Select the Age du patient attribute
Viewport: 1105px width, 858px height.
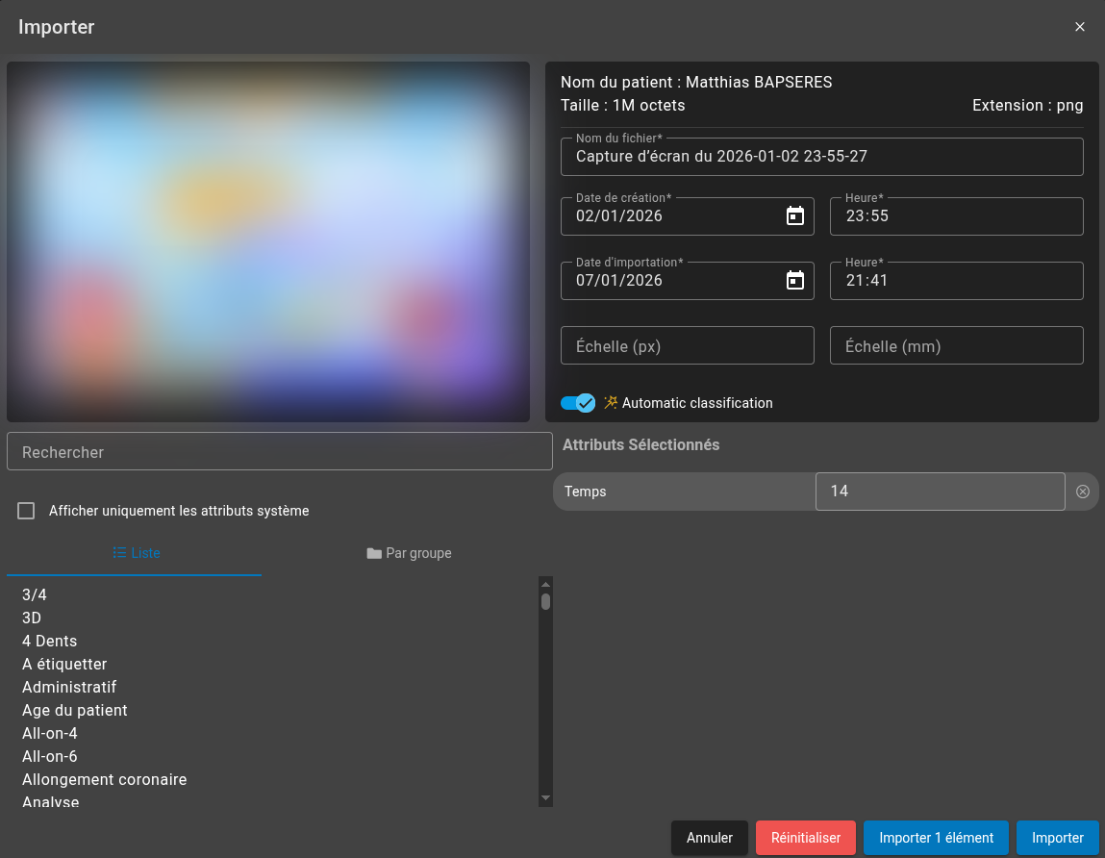point(75,711)
